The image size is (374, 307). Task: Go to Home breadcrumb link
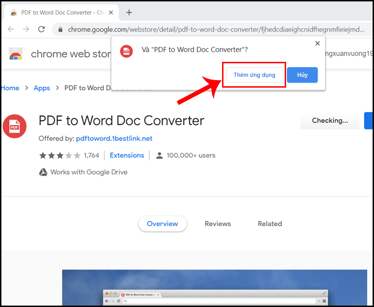pos(10,88)
